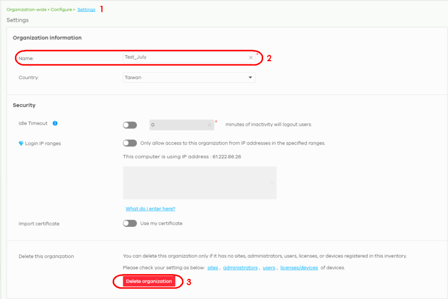Open the users link
The width and height of the screenshot is (448, 299).
269,268
